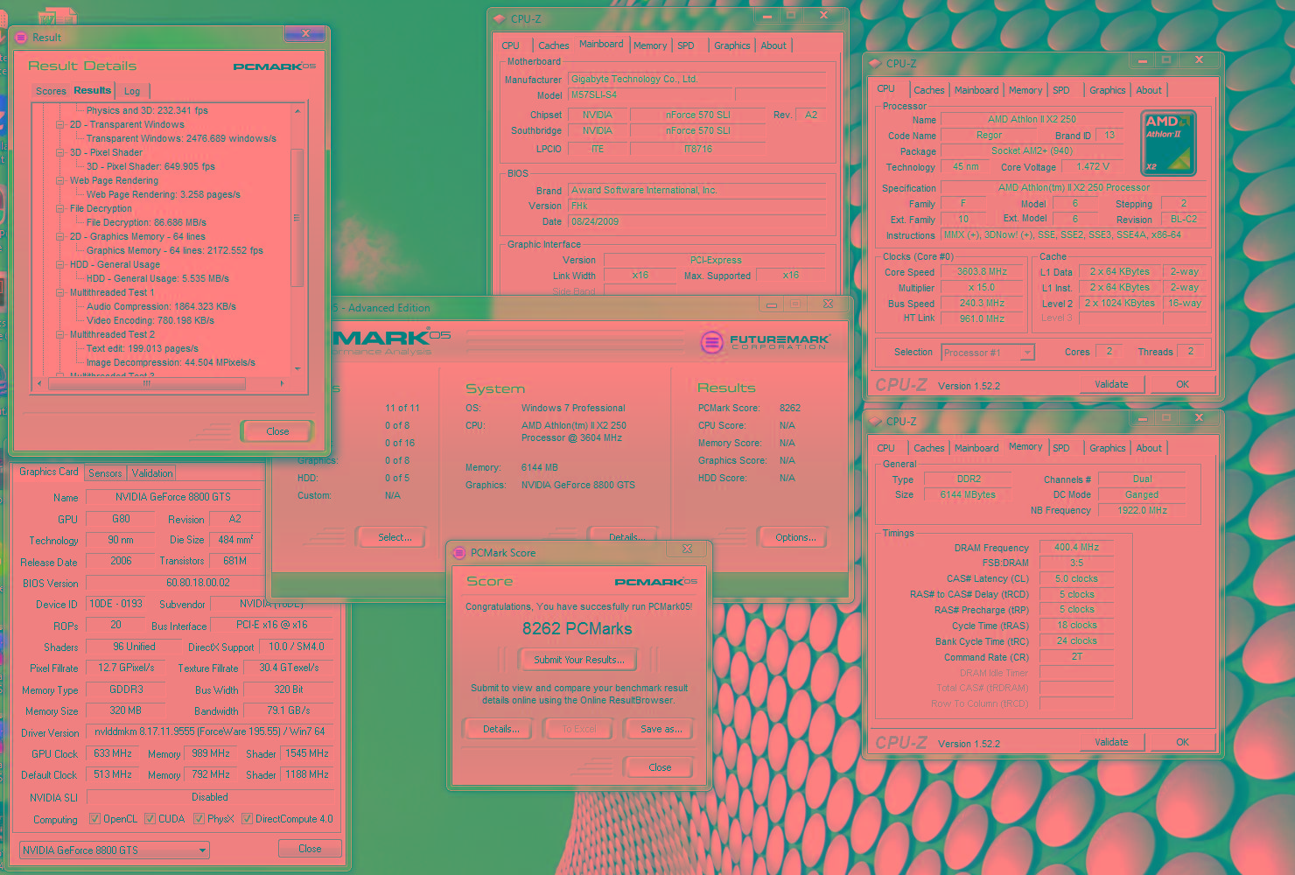The height and width of the screenshot is (875, 1295).
Task: Select the Video Encoding 780.198 KB/s row
Action: tap(150, 320)
